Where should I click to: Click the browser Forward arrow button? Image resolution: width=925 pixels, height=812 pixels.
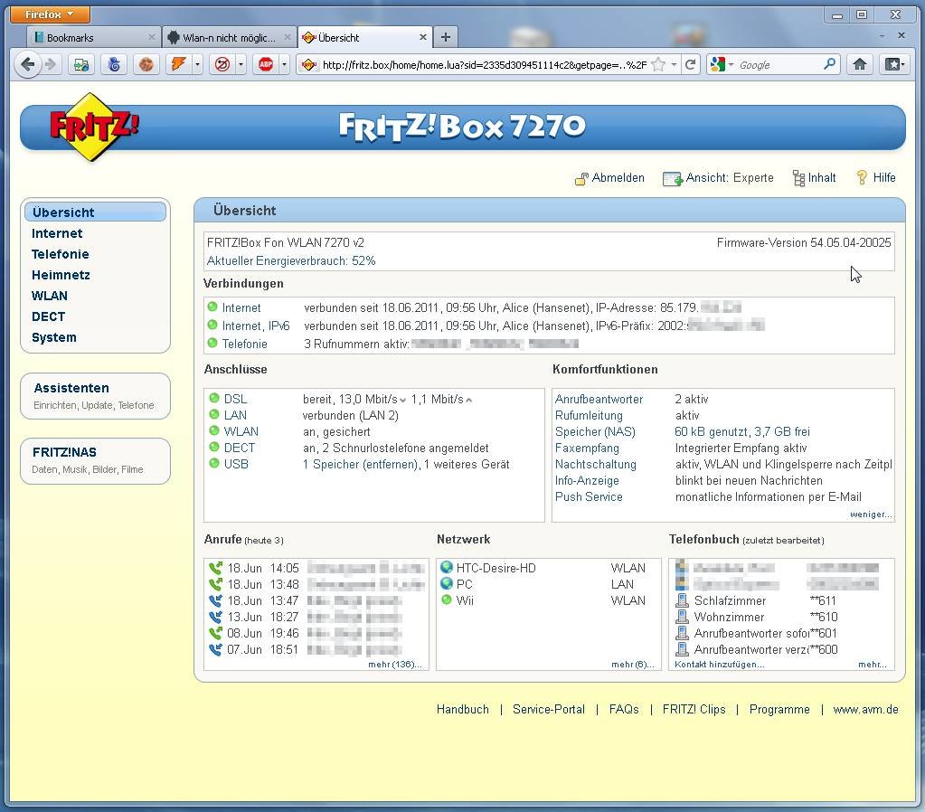tap(51, 64)
